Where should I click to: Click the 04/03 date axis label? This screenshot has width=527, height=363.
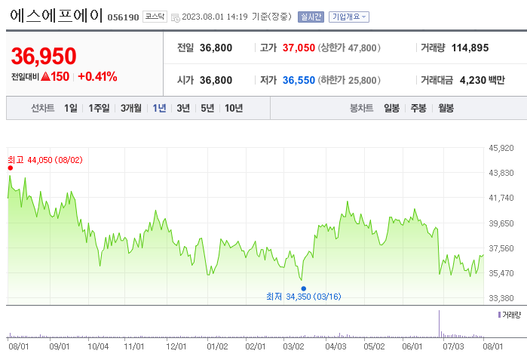click(x=336, y=346)
